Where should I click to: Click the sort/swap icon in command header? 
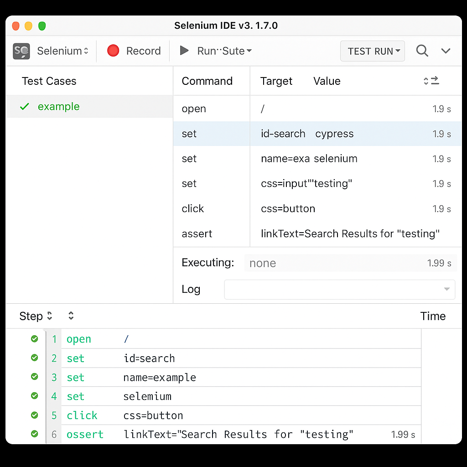431,81
